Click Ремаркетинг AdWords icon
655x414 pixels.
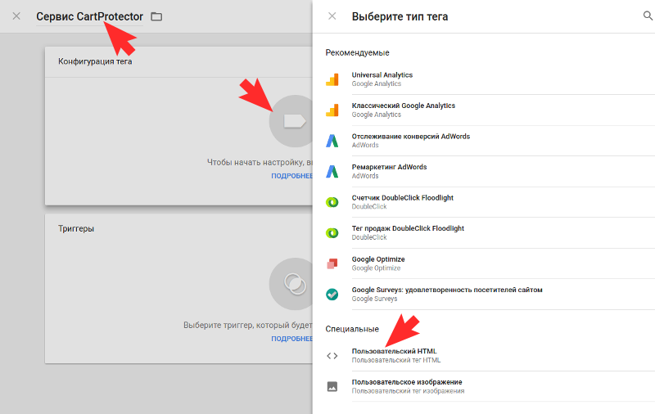332,171
